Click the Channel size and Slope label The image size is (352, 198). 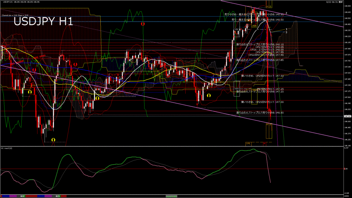[15, 15]
